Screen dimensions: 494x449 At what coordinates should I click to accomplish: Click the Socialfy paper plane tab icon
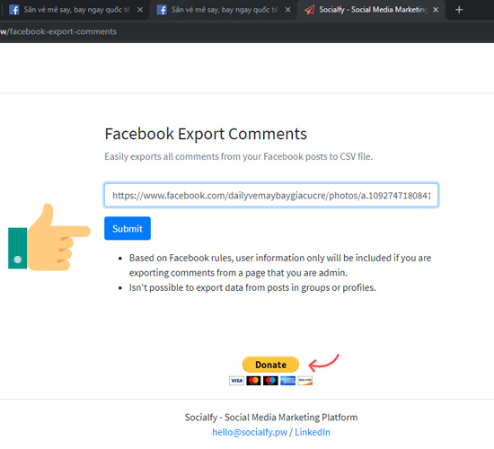point(309,10)
